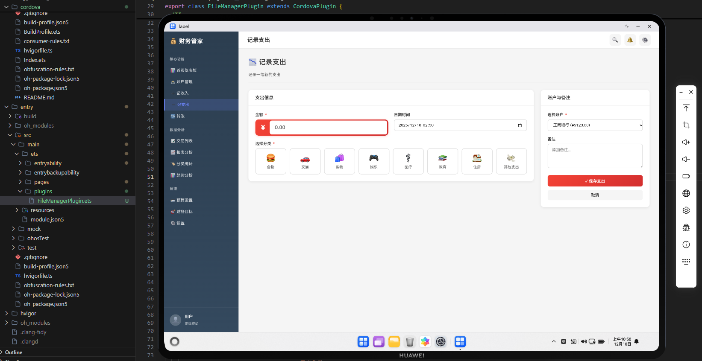This screenshot has height=361, width=702.
Task: Choose the 娱乐 entertainment category
Action: (374, 161)
